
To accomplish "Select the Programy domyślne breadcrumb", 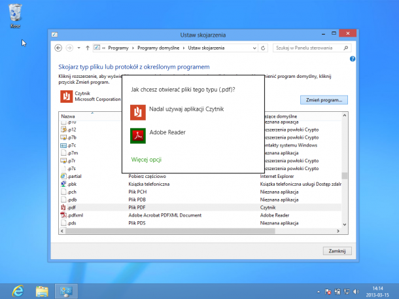I will tap(159, 48).
